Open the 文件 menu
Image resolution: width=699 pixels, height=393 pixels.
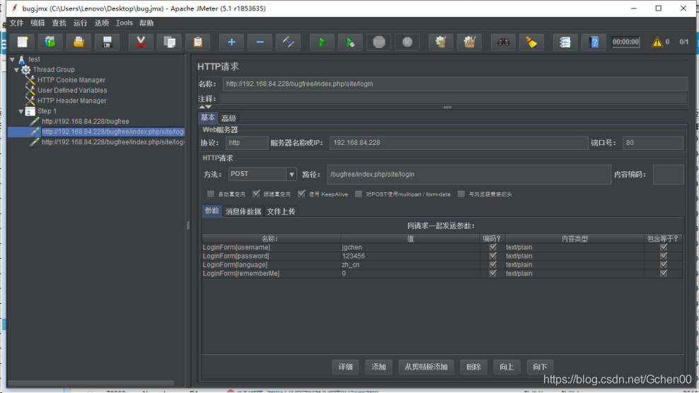16,23
